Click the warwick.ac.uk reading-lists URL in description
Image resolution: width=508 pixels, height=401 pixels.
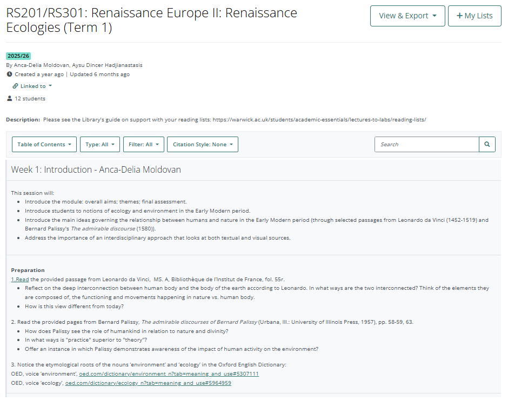pyautogui.click(x=319, y=119)
